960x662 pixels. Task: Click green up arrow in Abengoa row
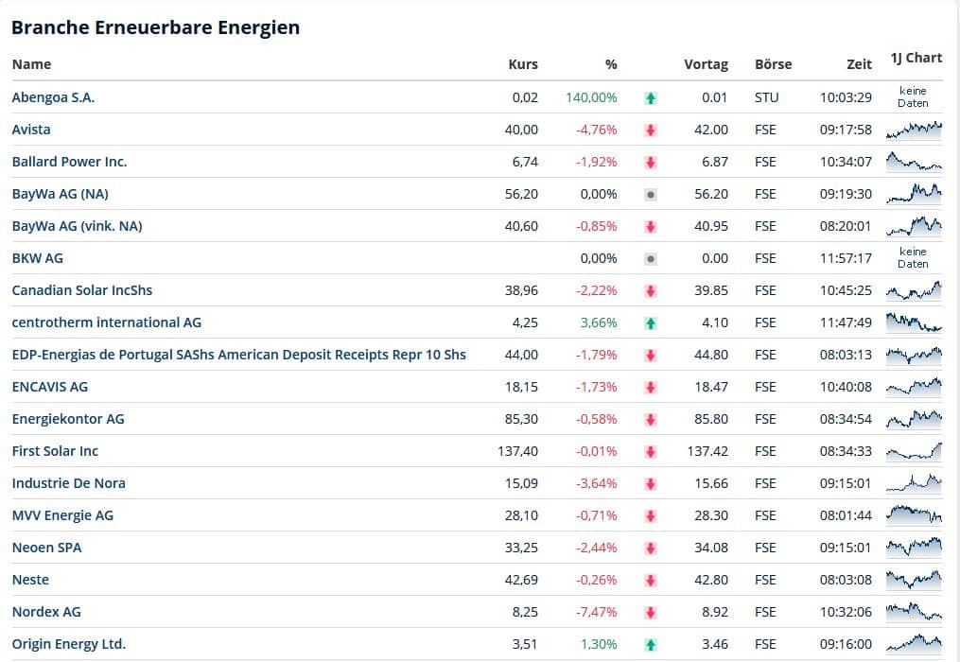pyautogui.click(x=651, y=98)
